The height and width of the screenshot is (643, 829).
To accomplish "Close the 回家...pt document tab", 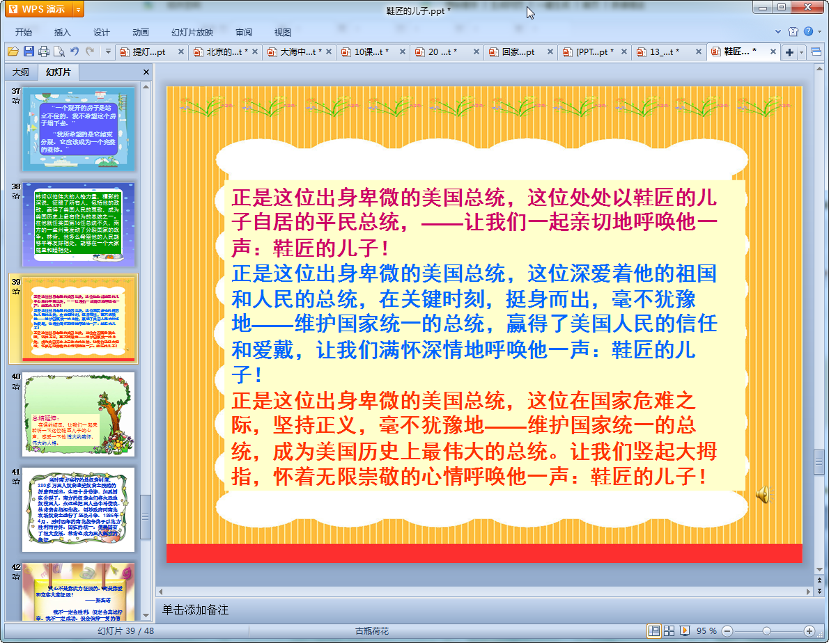I will (x=550, y=51).
